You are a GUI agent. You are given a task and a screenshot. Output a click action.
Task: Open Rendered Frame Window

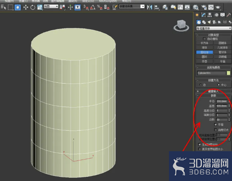click(211, 7)
